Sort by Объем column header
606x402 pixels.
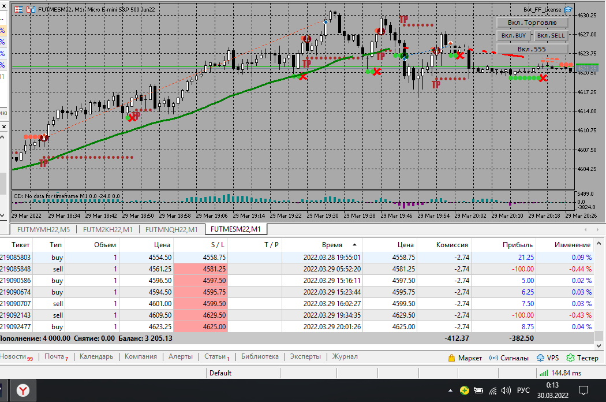point(92,245)
